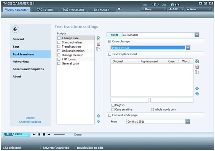The width and height of the screenshot is (215, 151).
Task: Add a new script with green plus icon
Action: click(x=98, y=39)
